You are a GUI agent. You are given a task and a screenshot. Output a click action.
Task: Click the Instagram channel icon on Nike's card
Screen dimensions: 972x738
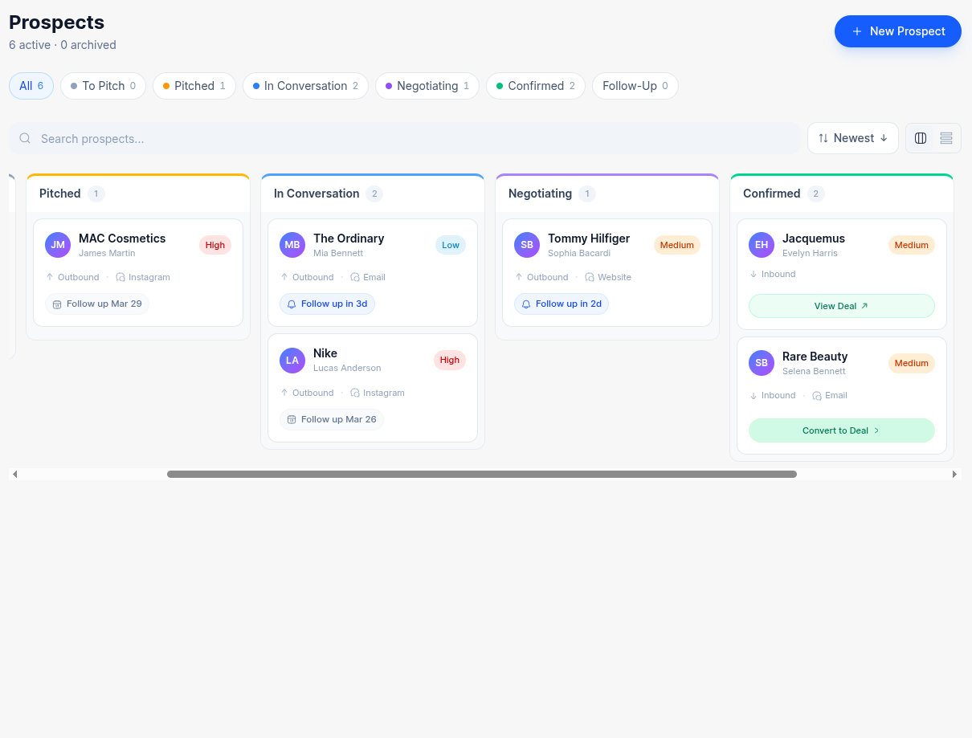pyautogui.click(x=355, y=393)
